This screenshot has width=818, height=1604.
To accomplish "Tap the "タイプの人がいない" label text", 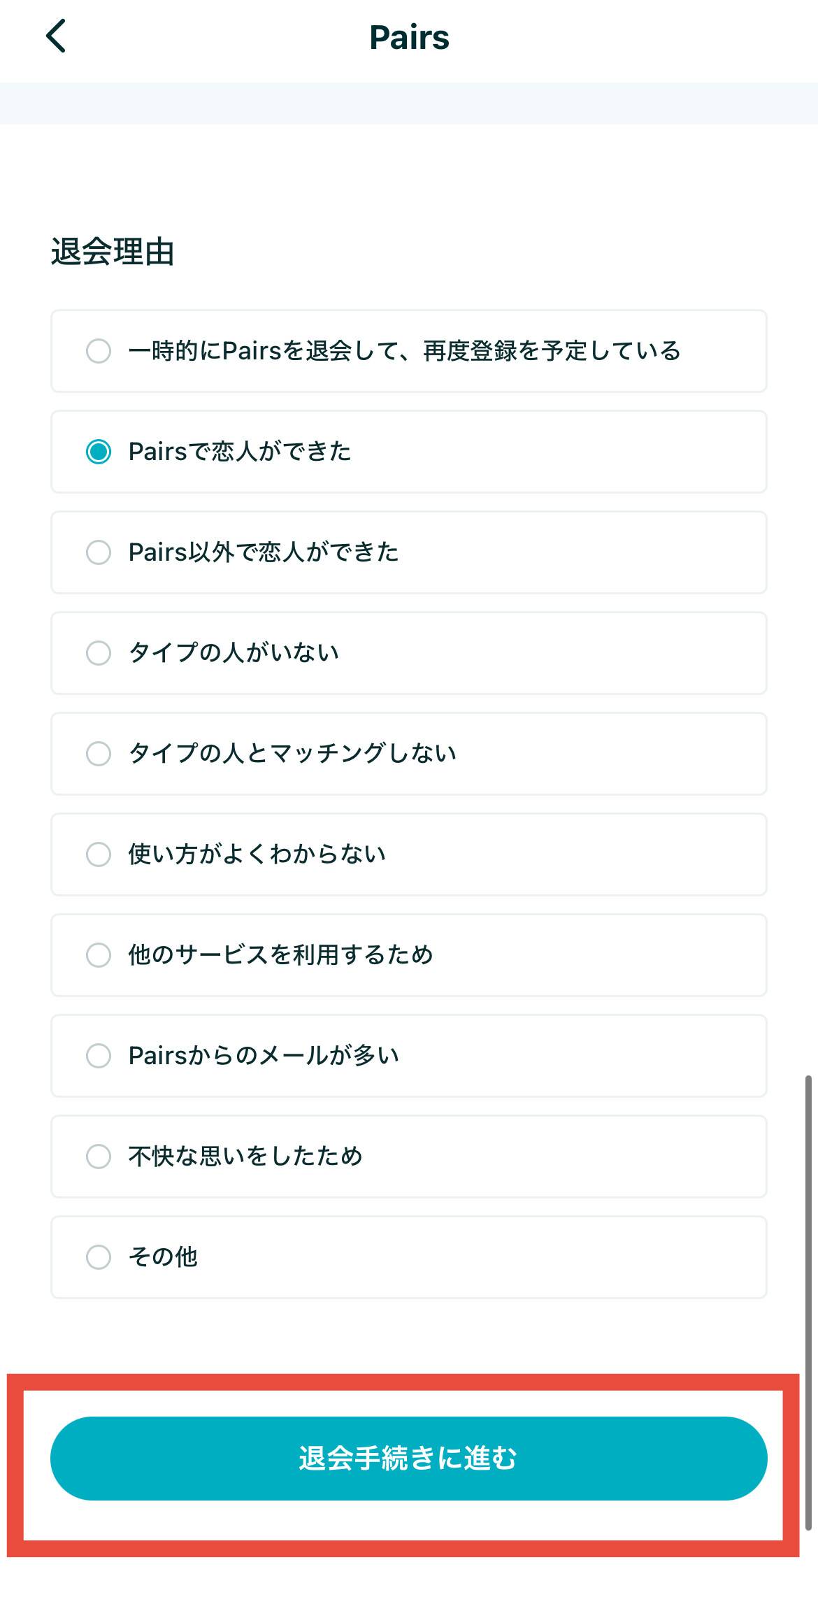I will 234,653.
